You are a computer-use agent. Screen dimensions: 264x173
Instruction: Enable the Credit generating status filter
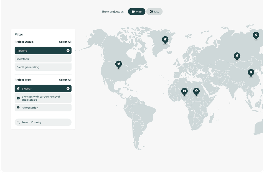pos(43,67)
